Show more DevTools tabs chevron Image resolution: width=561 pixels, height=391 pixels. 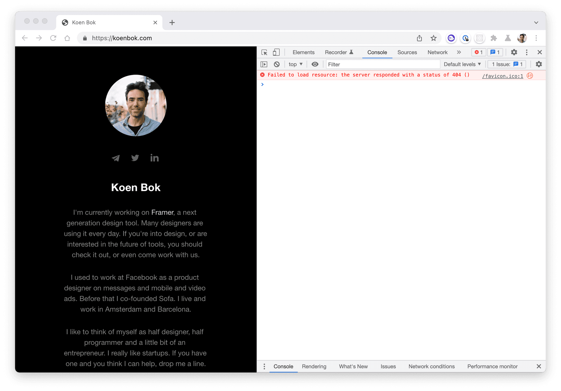pyautogui.click(x=459, y=52)
